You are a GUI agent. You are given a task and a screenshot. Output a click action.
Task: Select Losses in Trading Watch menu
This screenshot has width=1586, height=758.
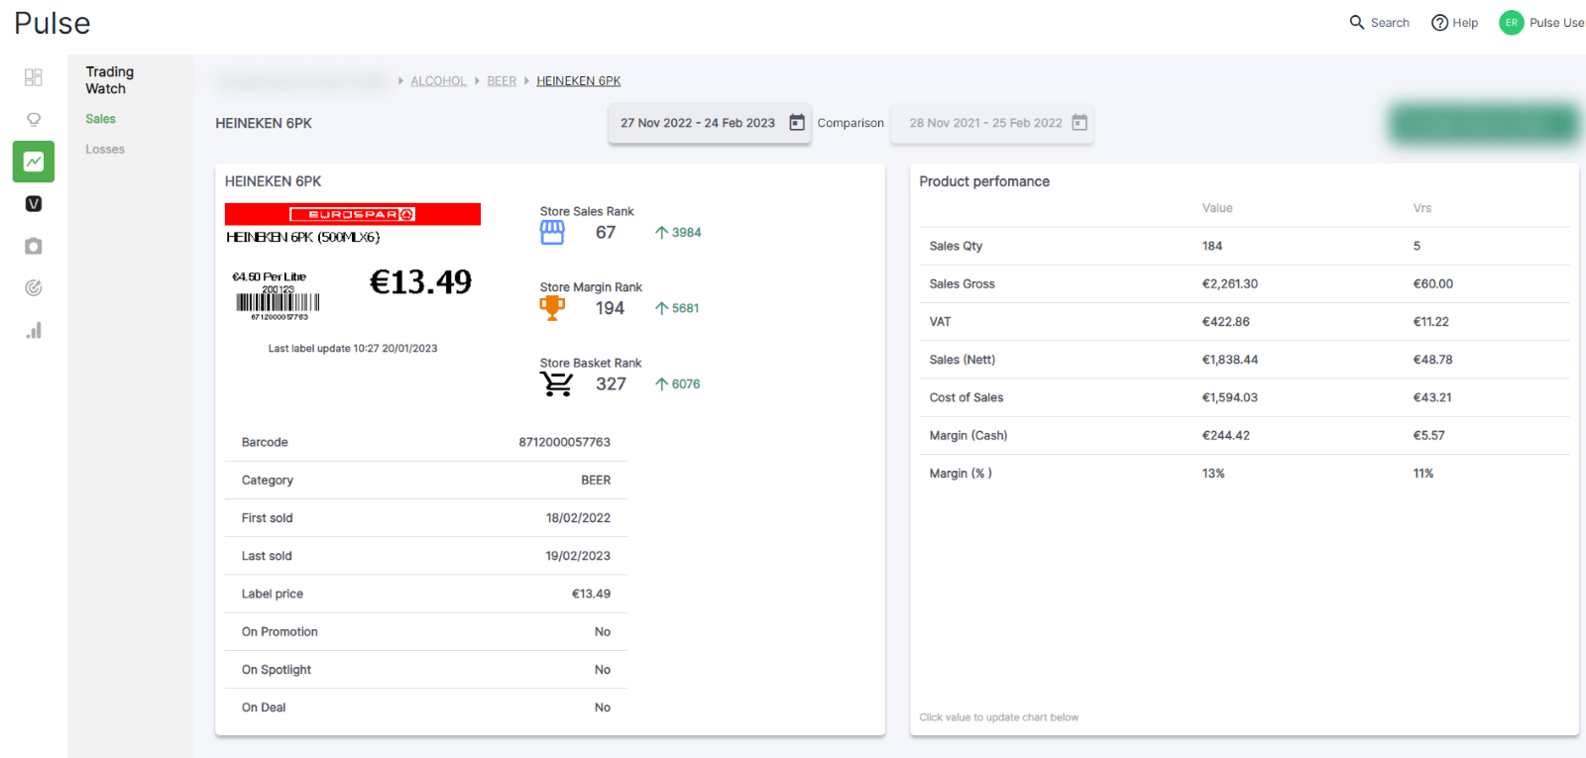point(105,150)
